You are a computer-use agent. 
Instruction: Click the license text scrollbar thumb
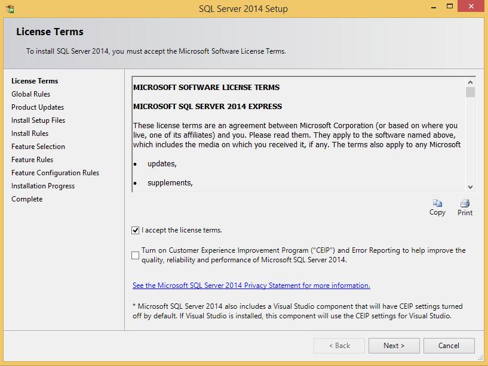pyautogui.click(x=470, y=92)
